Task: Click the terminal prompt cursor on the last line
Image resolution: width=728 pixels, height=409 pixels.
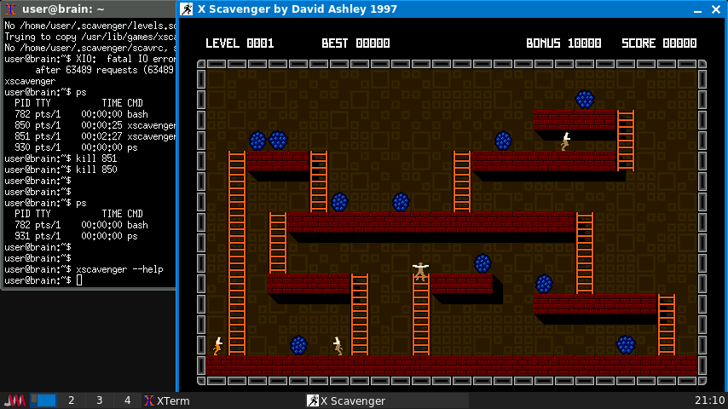Action: [78, 280]
